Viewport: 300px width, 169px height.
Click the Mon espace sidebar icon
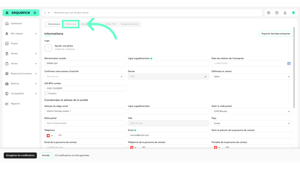[x=7, y=34]
